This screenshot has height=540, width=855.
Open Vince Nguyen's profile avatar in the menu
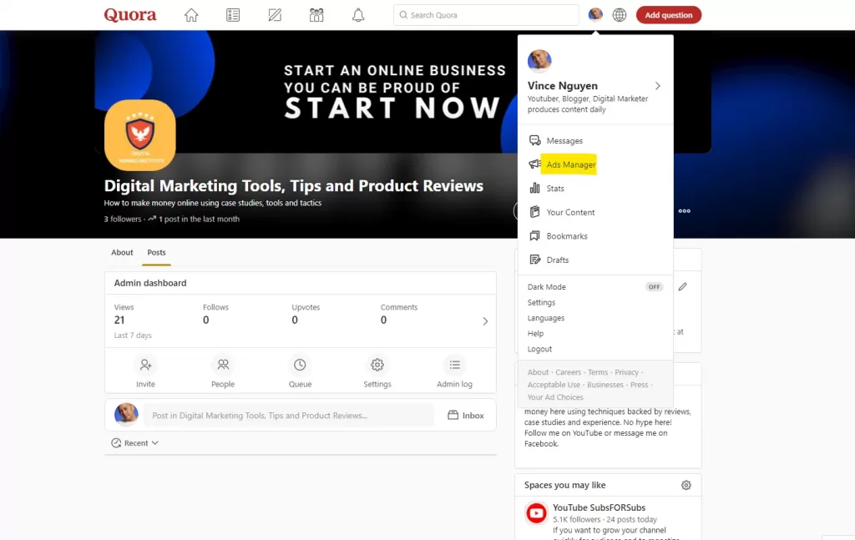(x=539, y=60)
